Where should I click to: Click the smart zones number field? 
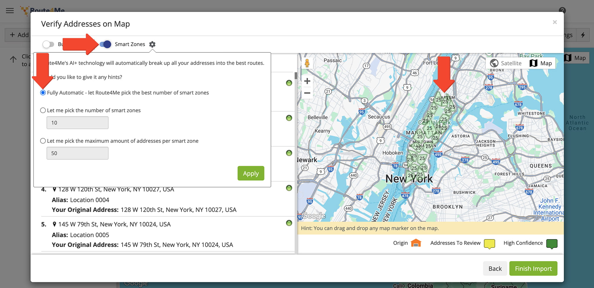click(x=77, y=123)
